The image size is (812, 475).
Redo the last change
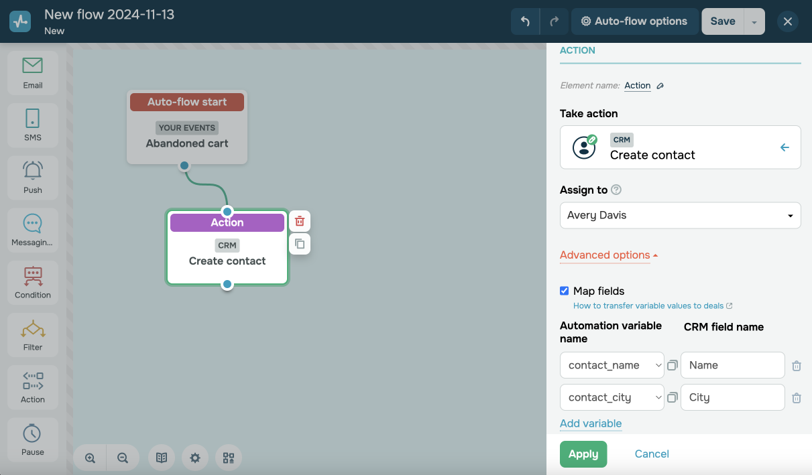554,21
